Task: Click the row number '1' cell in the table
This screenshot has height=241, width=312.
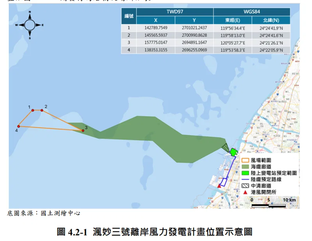Action: (129, 28)
